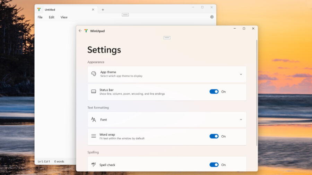Expand the Font settings chevron
The height and width of the screenshot is (175, 312).
coord(241,120)
